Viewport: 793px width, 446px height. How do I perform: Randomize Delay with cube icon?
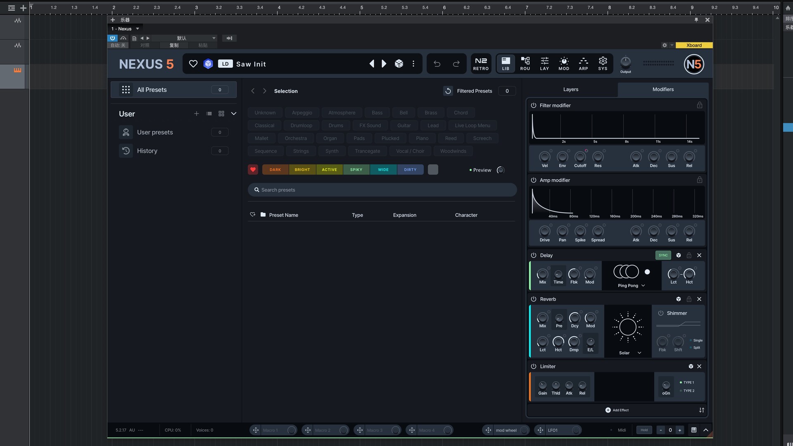(x=679, y=255)
